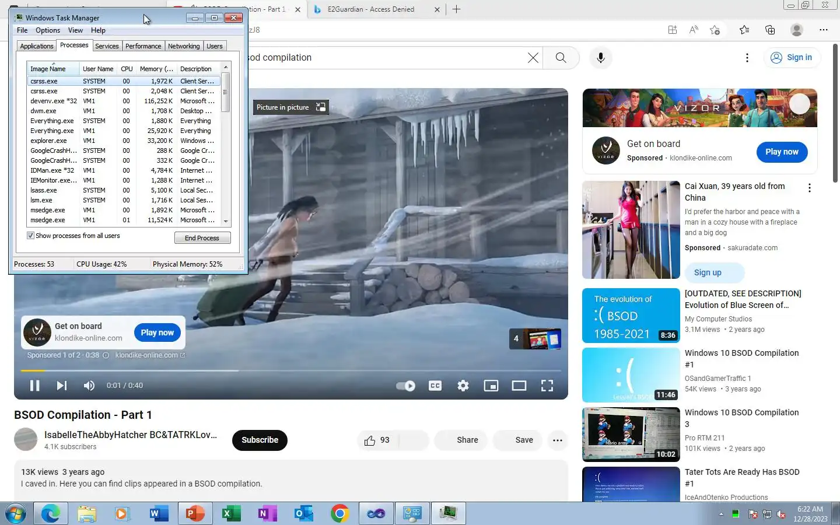Launch Excel from taskbar

pos(232,513)
